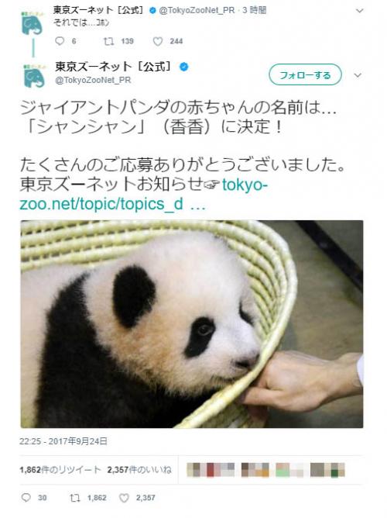Open the 2,357件のいいね list
The height and width of the screenshot is (518, 387).
[x=139, y=470]
